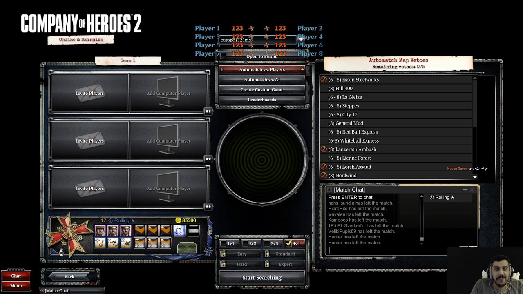Uncheck the 4v4 match size checkbox

(288, 243)
